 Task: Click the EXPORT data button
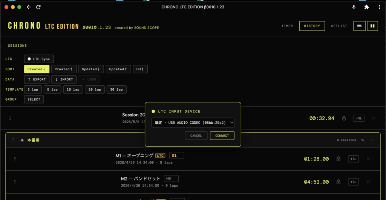[37, 79]
